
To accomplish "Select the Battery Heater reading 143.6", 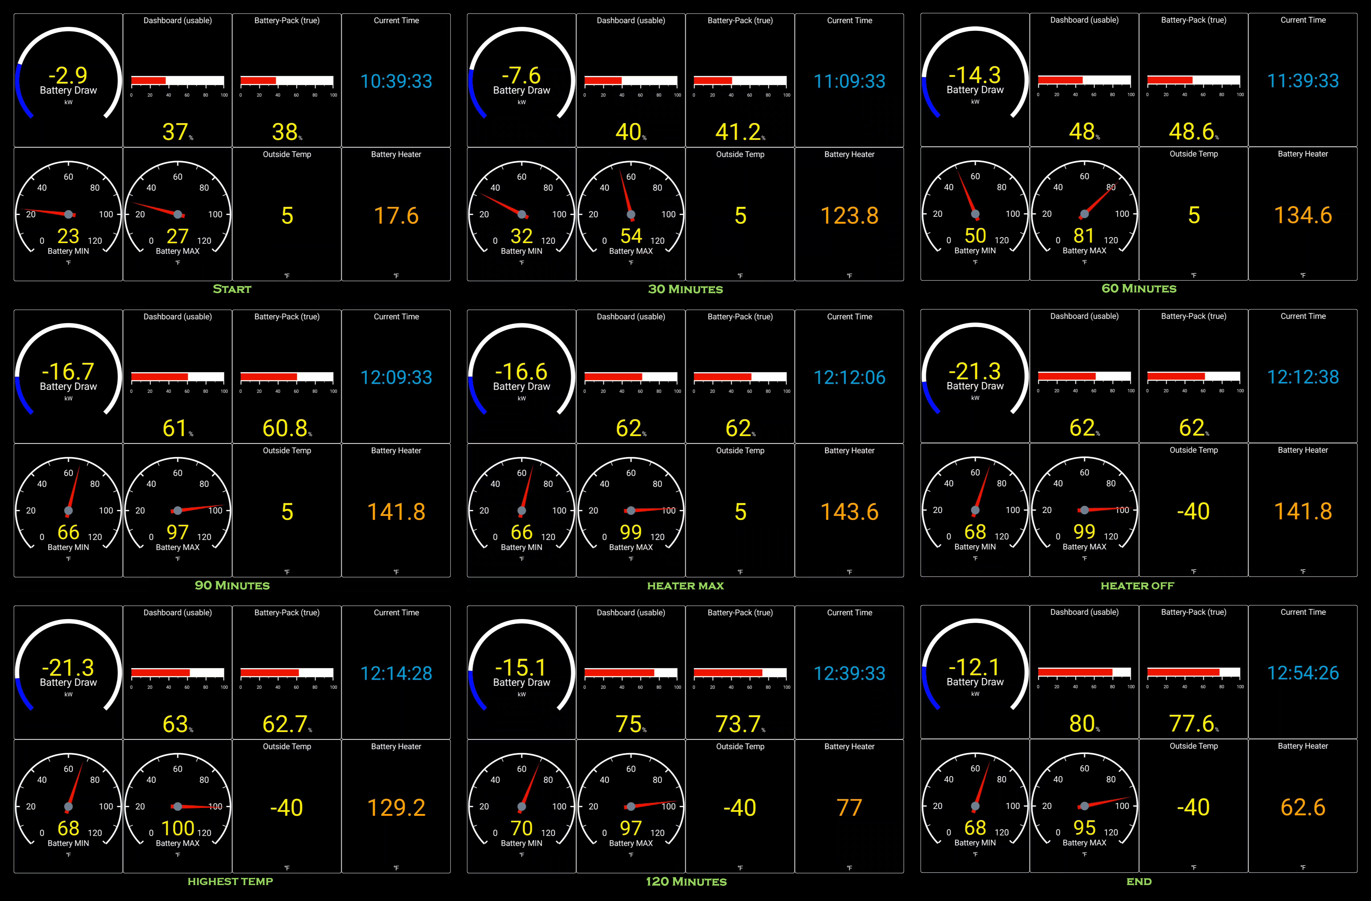I will (x=849, y=512).
